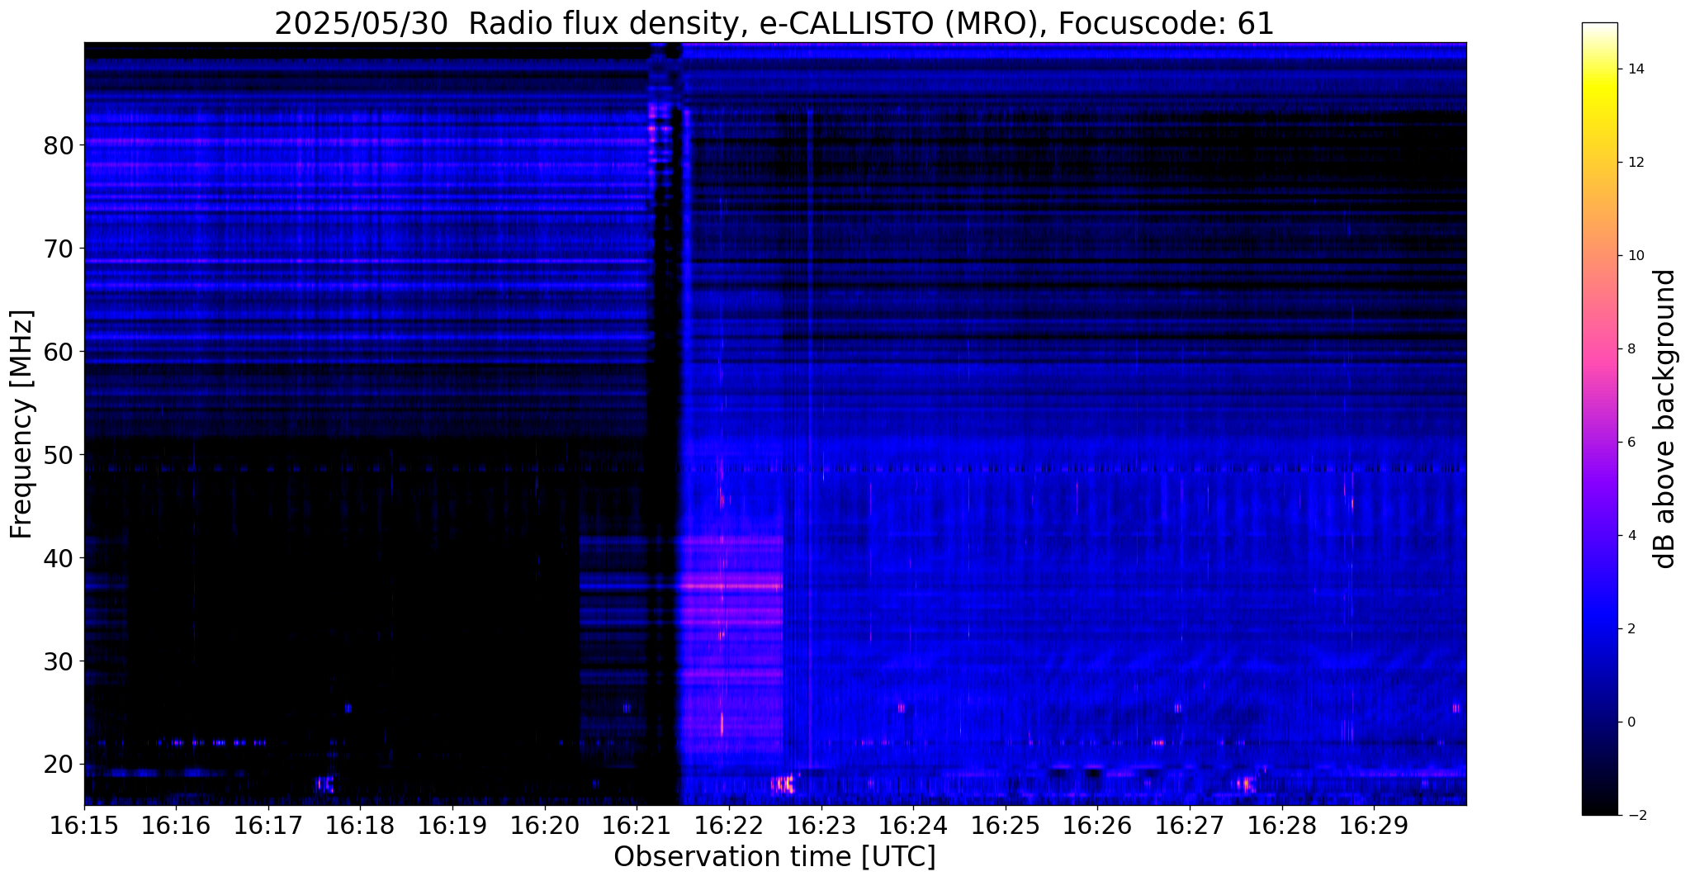1690x881 pixels.
Task: Click the 16:16 time tick label
Action: 176,826
